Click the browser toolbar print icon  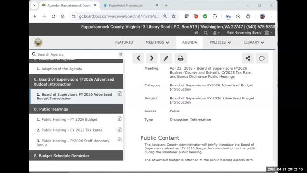point(248,16)
